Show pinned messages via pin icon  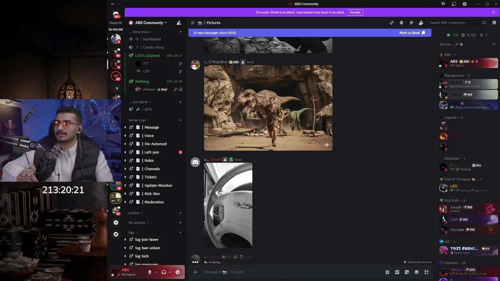(411, 23)
